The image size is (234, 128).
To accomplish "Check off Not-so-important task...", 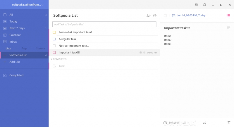I will [x=54, y=46].
